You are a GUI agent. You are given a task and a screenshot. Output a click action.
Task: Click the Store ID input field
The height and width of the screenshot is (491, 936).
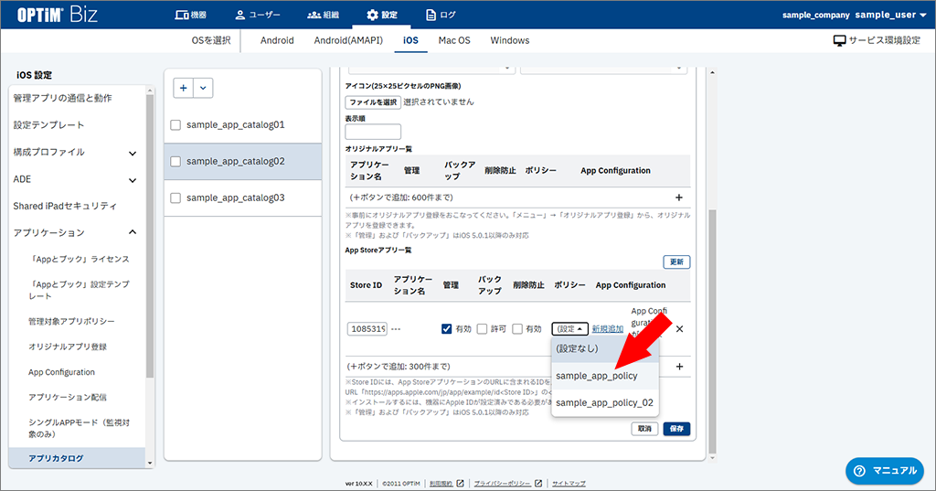coord(367,328)
